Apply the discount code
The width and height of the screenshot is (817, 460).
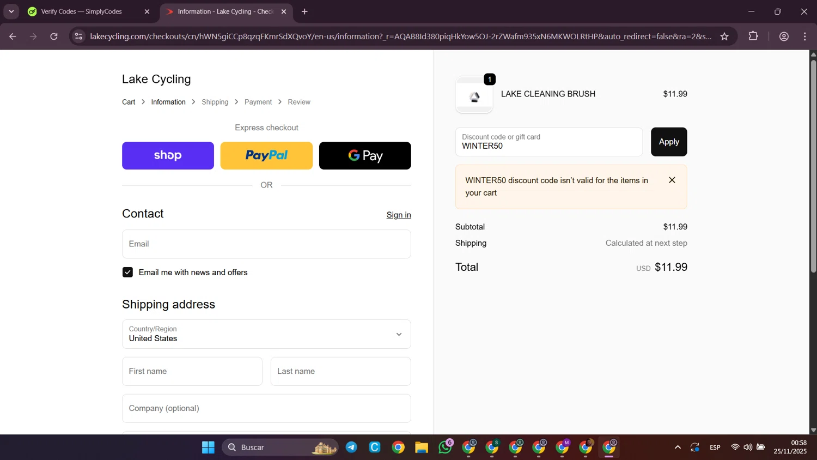pyautogui.click(x=669, y=142)
